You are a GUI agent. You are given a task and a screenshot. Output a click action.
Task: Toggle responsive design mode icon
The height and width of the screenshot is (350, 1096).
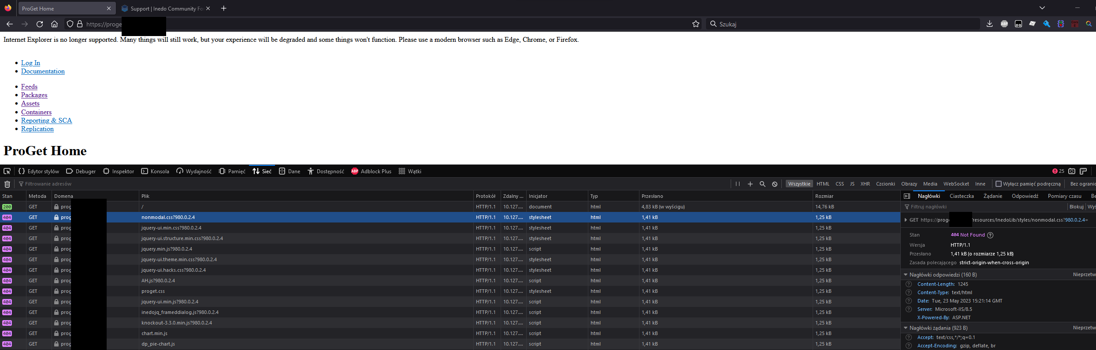click(1083, 171)
